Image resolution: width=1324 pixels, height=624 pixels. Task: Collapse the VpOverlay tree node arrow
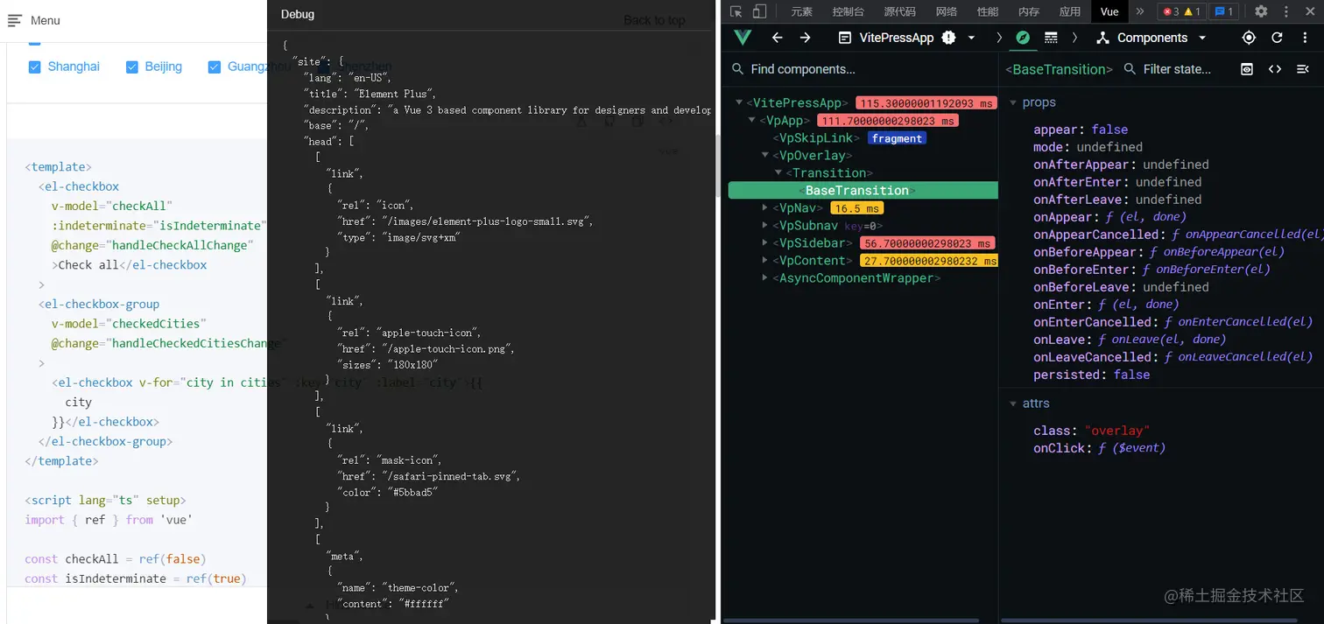click(x=764, y=156)
